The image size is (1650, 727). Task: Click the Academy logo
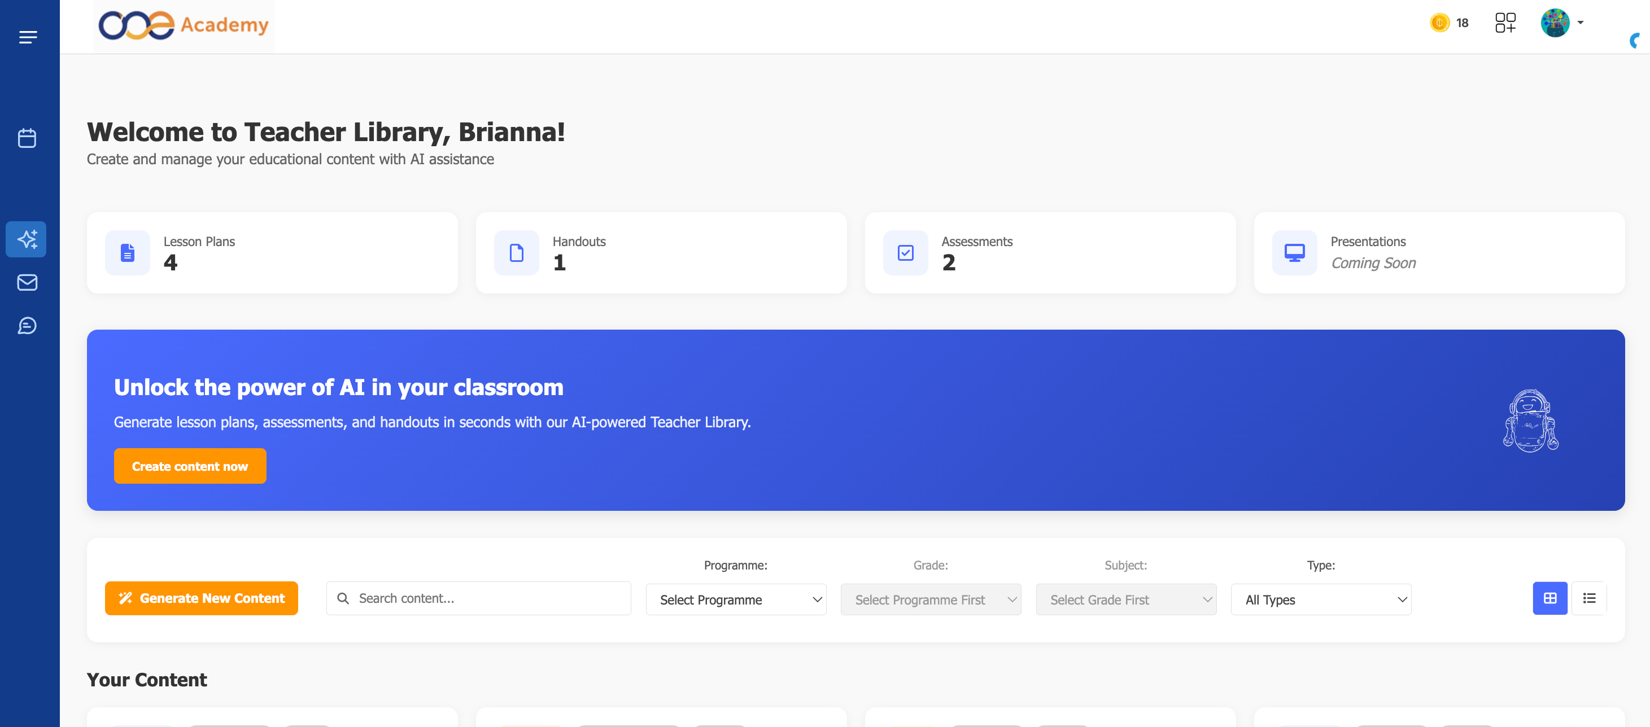pyautogui.click(x=184, y=25)
